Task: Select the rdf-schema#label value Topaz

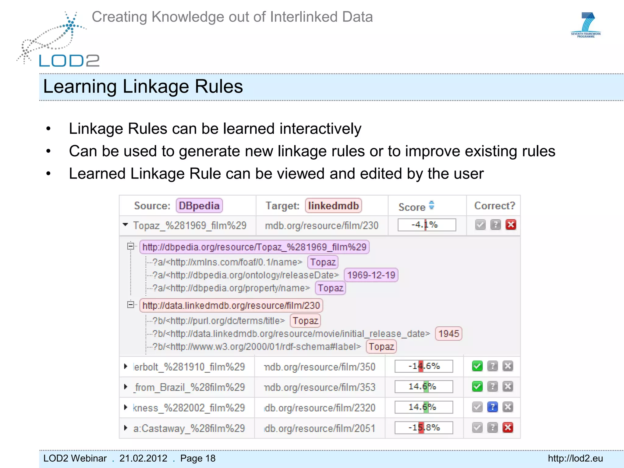Action: 381,346
